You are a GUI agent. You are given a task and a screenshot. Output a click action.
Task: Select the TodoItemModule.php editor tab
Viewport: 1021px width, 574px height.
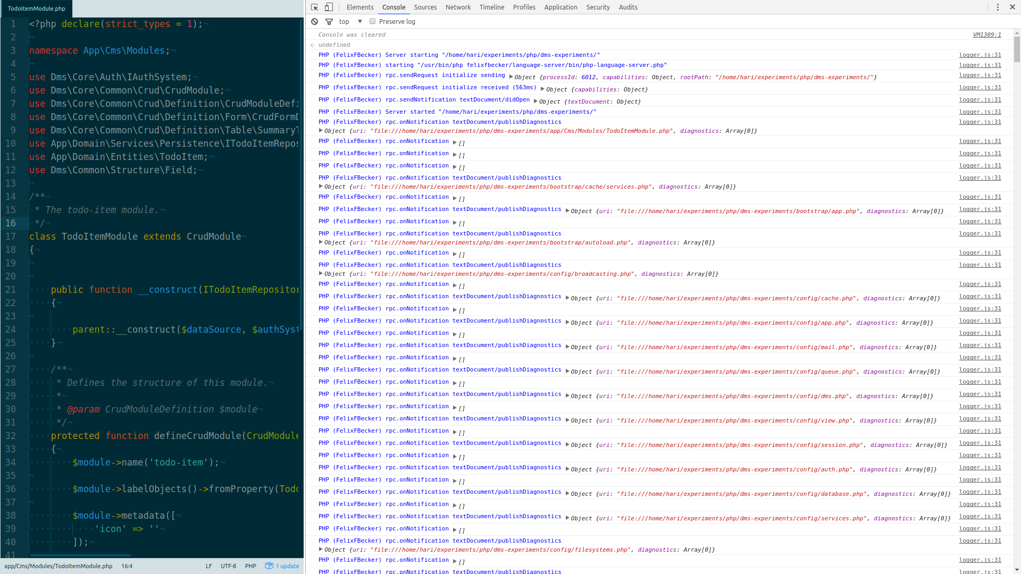tap(36, 9)
